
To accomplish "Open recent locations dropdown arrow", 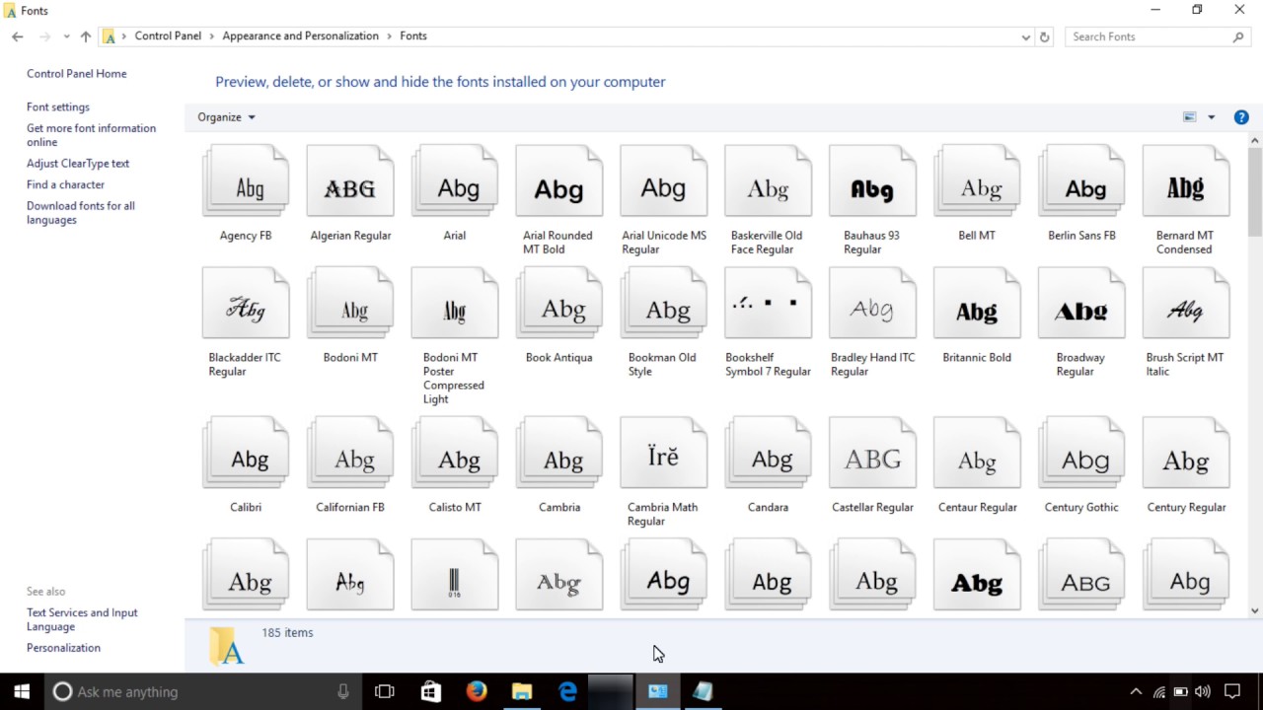I will (x=66, y=36).
